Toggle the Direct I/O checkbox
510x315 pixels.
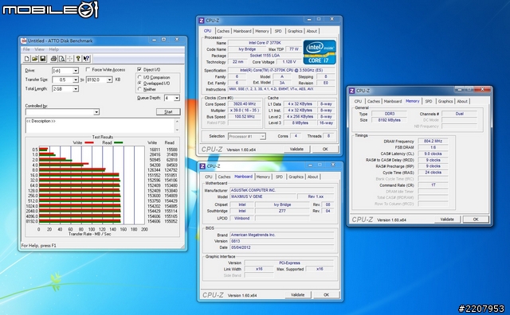[139, 69]
